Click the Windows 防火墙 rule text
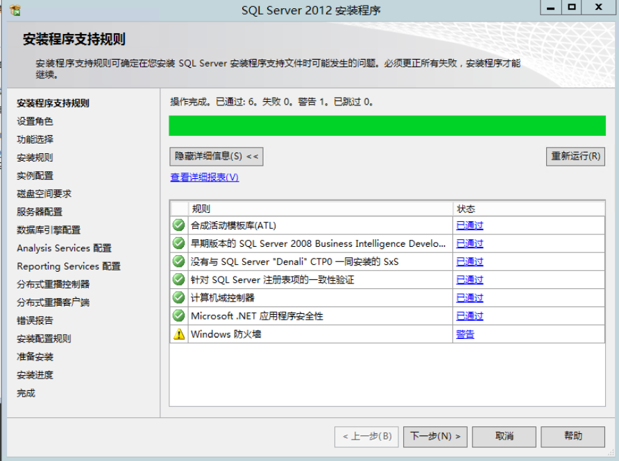 226,334
